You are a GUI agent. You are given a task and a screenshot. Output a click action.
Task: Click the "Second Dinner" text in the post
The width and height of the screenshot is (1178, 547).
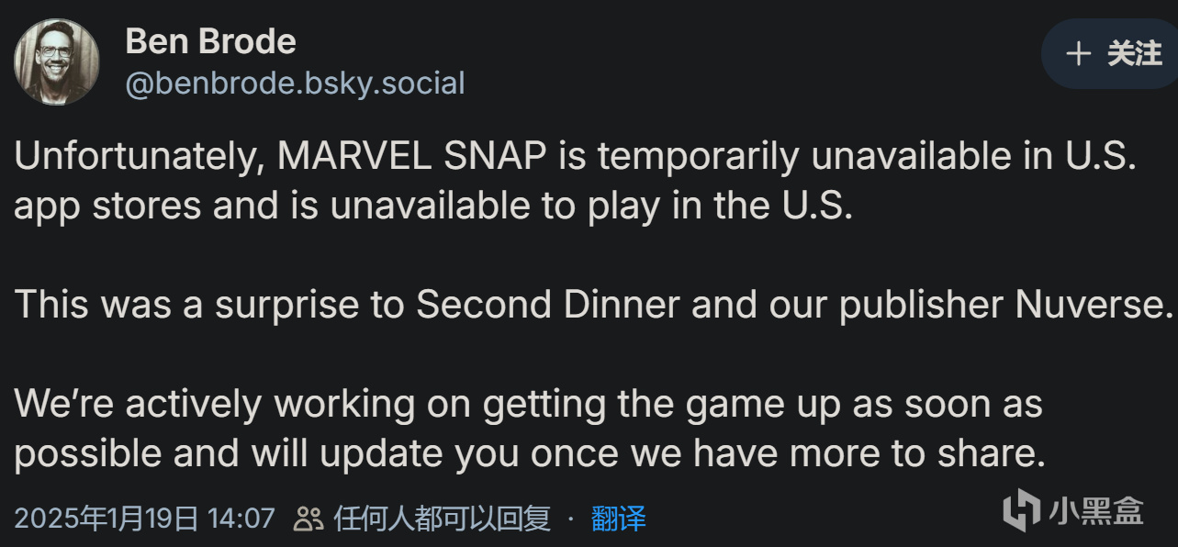click(x=548, y=305)
